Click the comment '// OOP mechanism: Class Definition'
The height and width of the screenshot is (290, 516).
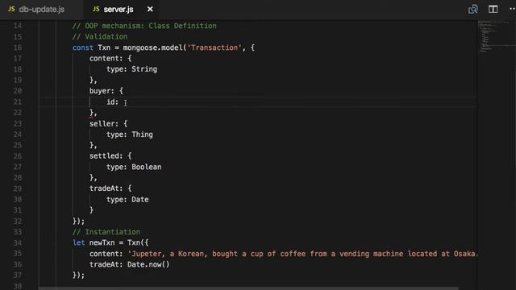144,26
